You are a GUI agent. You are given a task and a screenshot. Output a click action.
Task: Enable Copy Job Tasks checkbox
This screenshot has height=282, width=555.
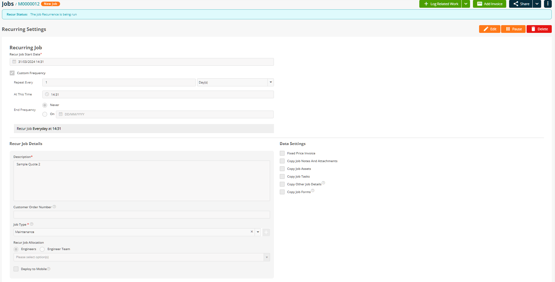(x=282, y=177)
